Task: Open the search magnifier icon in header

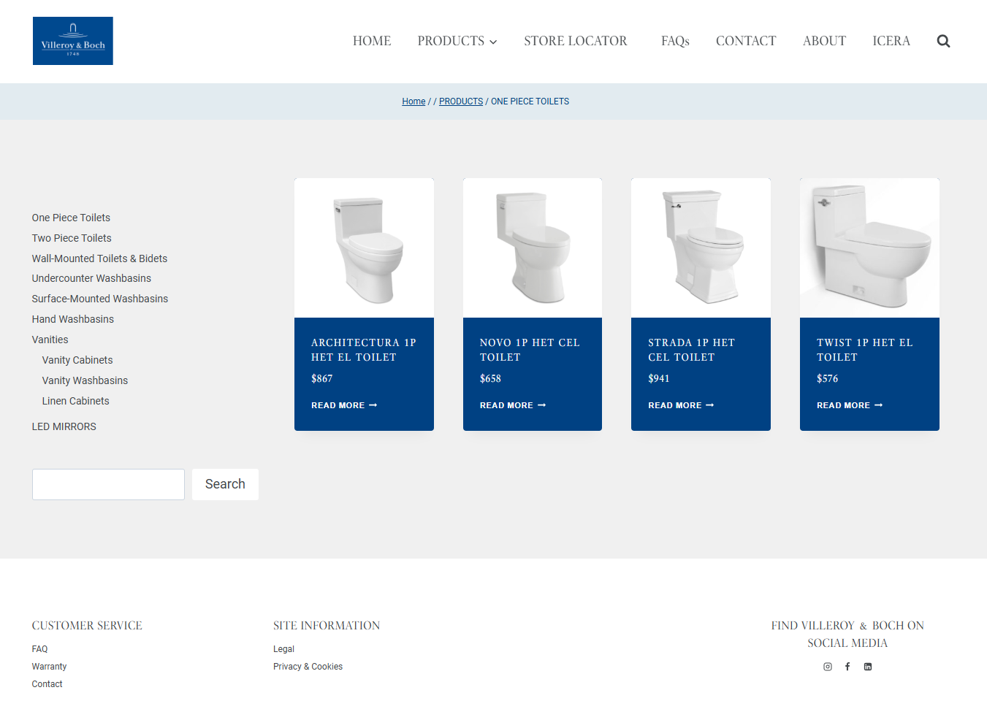Action: pyautogui.click(x=943, y=41)
